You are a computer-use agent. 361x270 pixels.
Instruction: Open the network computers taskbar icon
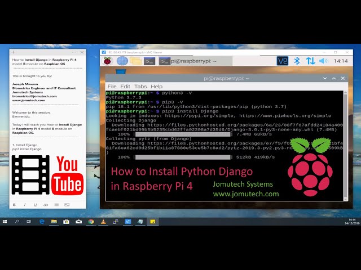coord(116,222)
